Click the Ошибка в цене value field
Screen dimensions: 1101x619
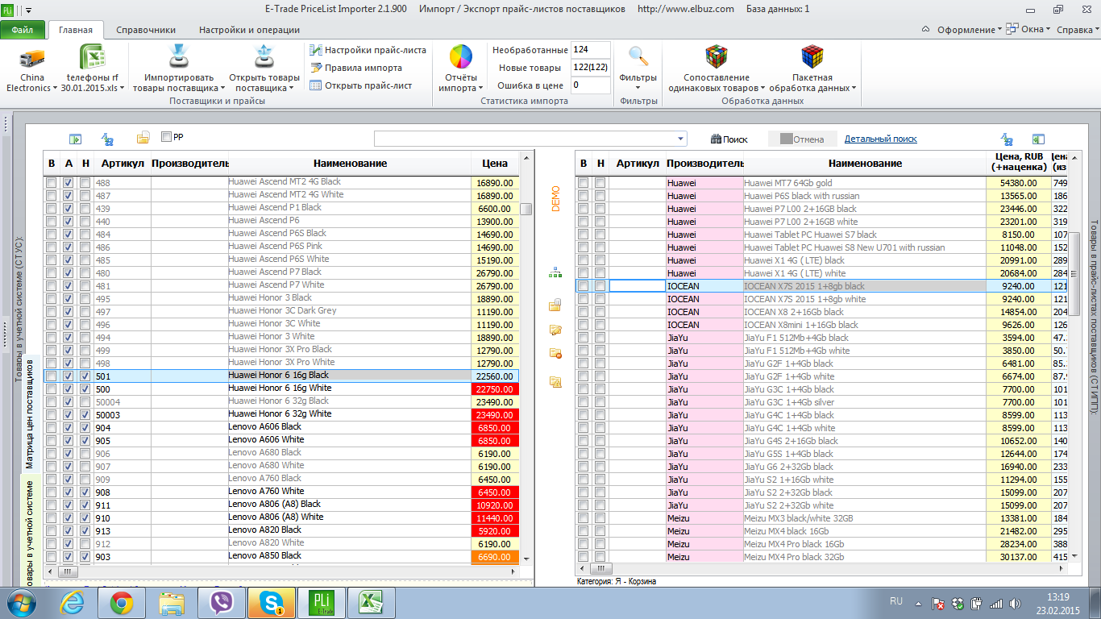[590, 85]
